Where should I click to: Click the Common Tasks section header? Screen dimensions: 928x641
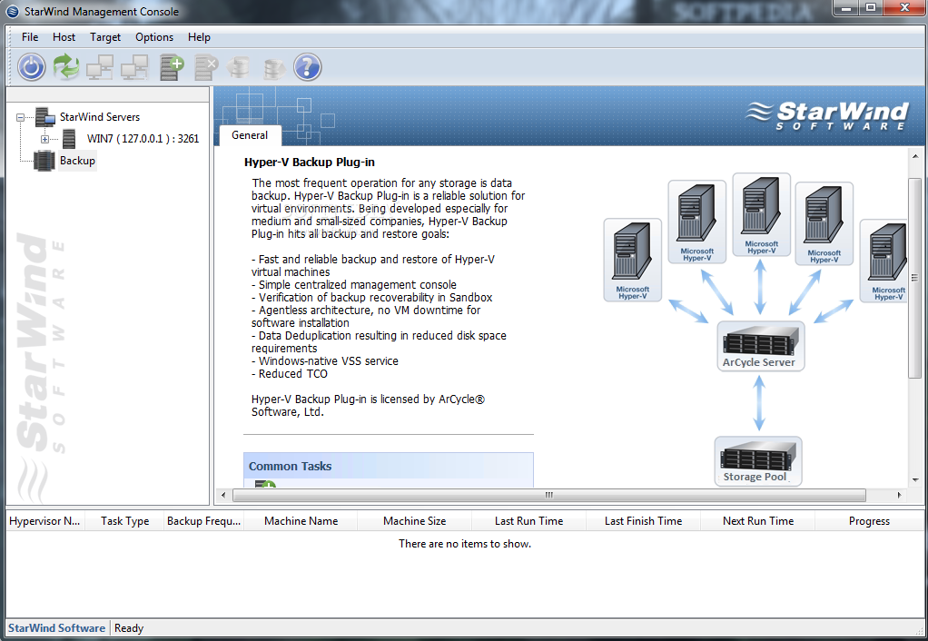click(389, 467)
